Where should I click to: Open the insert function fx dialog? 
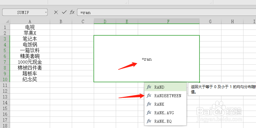[72, 12]
